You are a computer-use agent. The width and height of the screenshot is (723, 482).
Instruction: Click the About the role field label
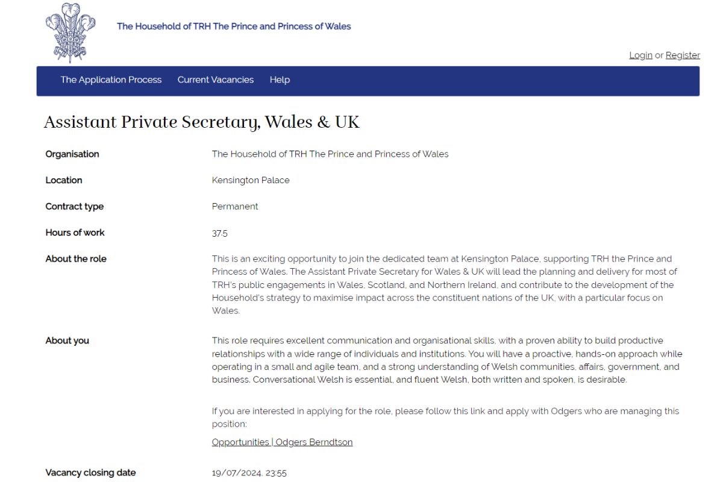(75, 258)
